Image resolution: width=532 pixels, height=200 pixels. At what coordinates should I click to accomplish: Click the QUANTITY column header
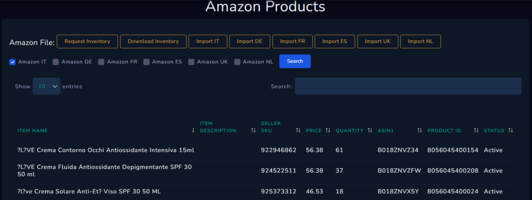pos(350,130)
